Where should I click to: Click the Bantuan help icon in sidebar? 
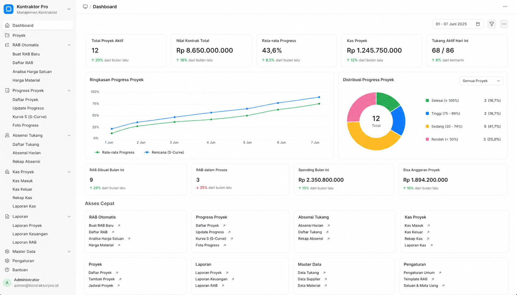(x=7, y=270)
